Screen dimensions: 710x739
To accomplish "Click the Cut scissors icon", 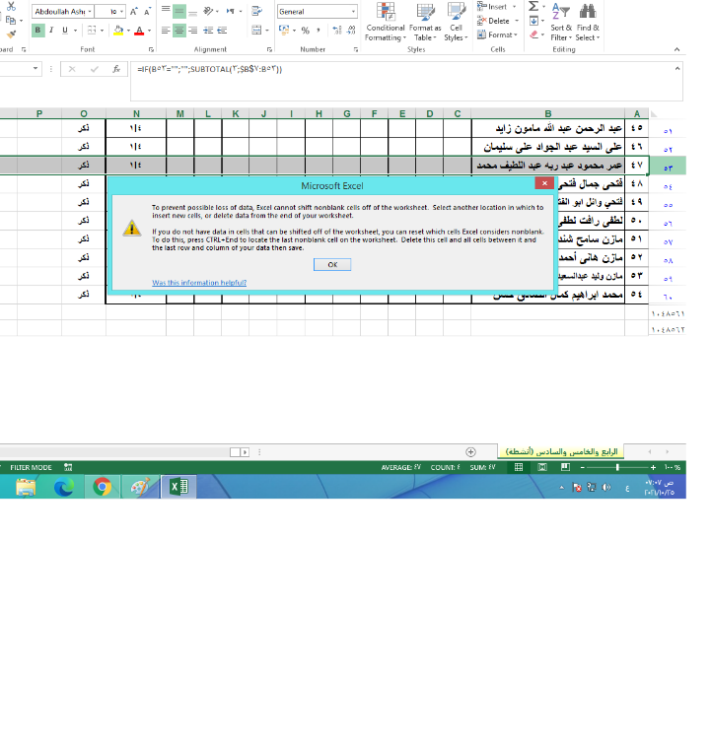I will [11, 6].
